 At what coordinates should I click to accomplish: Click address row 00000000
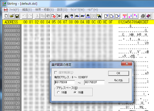pos(12,26)
